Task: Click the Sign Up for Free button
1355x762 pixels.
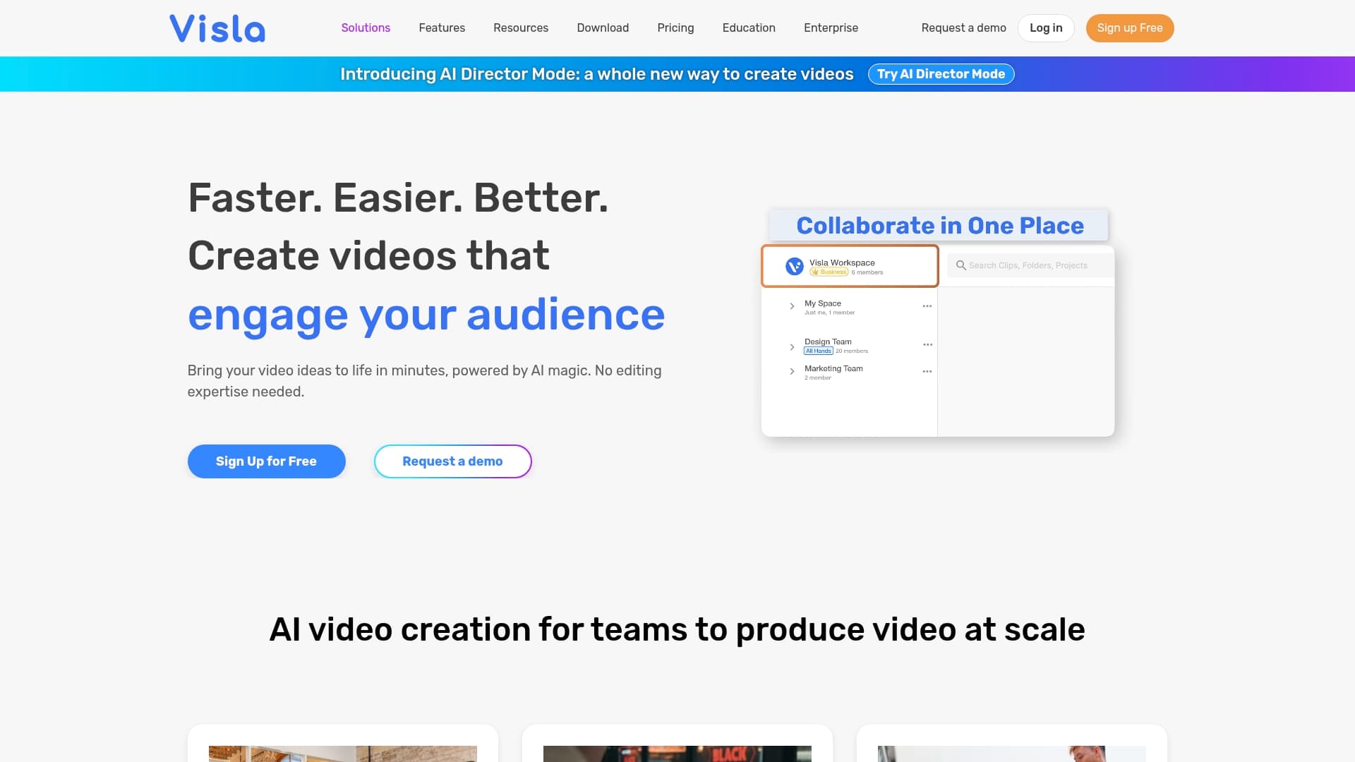Action: (x=266, y=461)
